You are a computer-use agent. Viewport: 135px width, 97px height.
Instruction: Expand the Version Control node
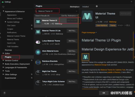point(3,60)
